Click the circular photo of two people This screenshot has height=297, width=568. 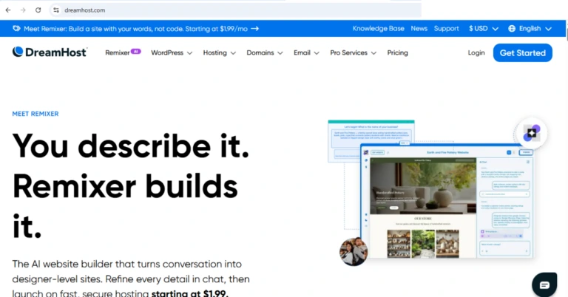(354, 251)
